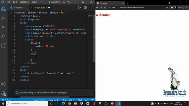
Task: Split the editor to the right
Action: point(85,8)
